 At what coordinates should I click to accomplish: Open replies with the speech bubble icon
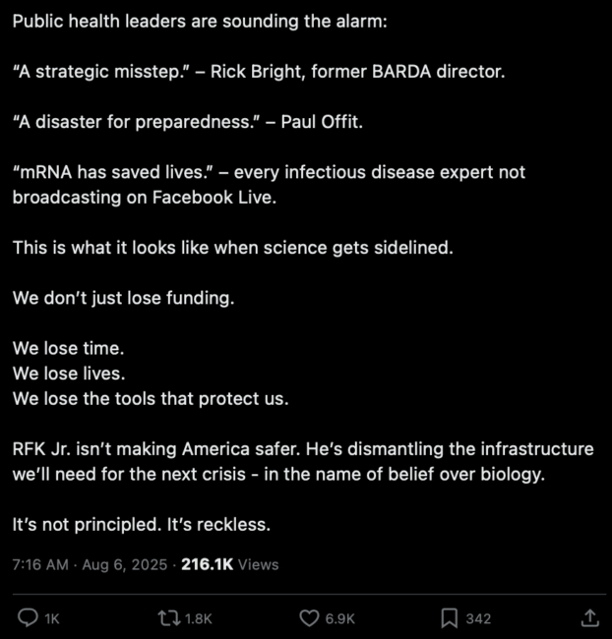click(x=28, y=617)
